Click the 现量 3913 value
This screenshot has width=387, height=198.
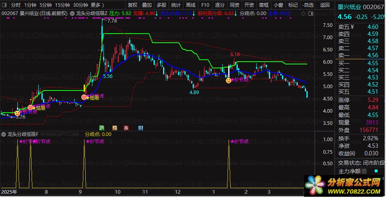pyautogui.click(x=372, y=123)
